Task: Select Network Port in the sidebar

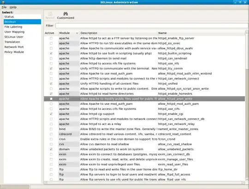Action: [14, 47]
